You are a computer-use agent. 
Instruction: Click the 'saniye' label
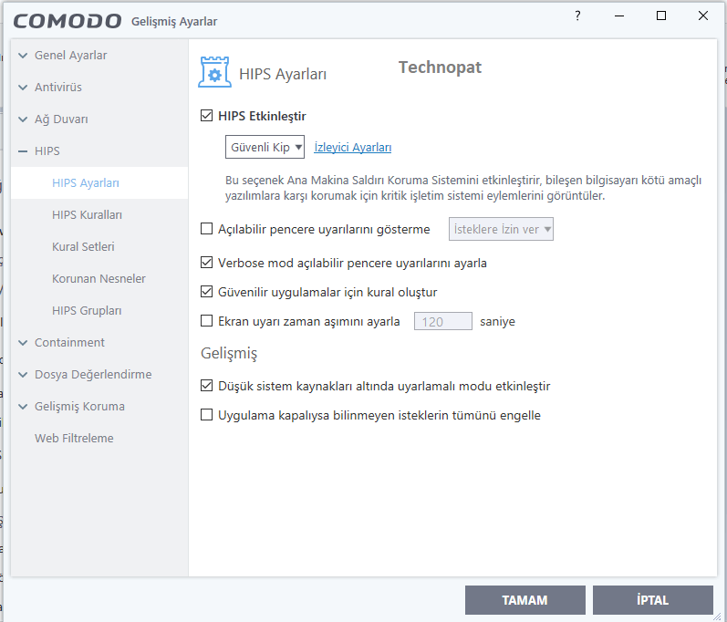tap(497, 321)
